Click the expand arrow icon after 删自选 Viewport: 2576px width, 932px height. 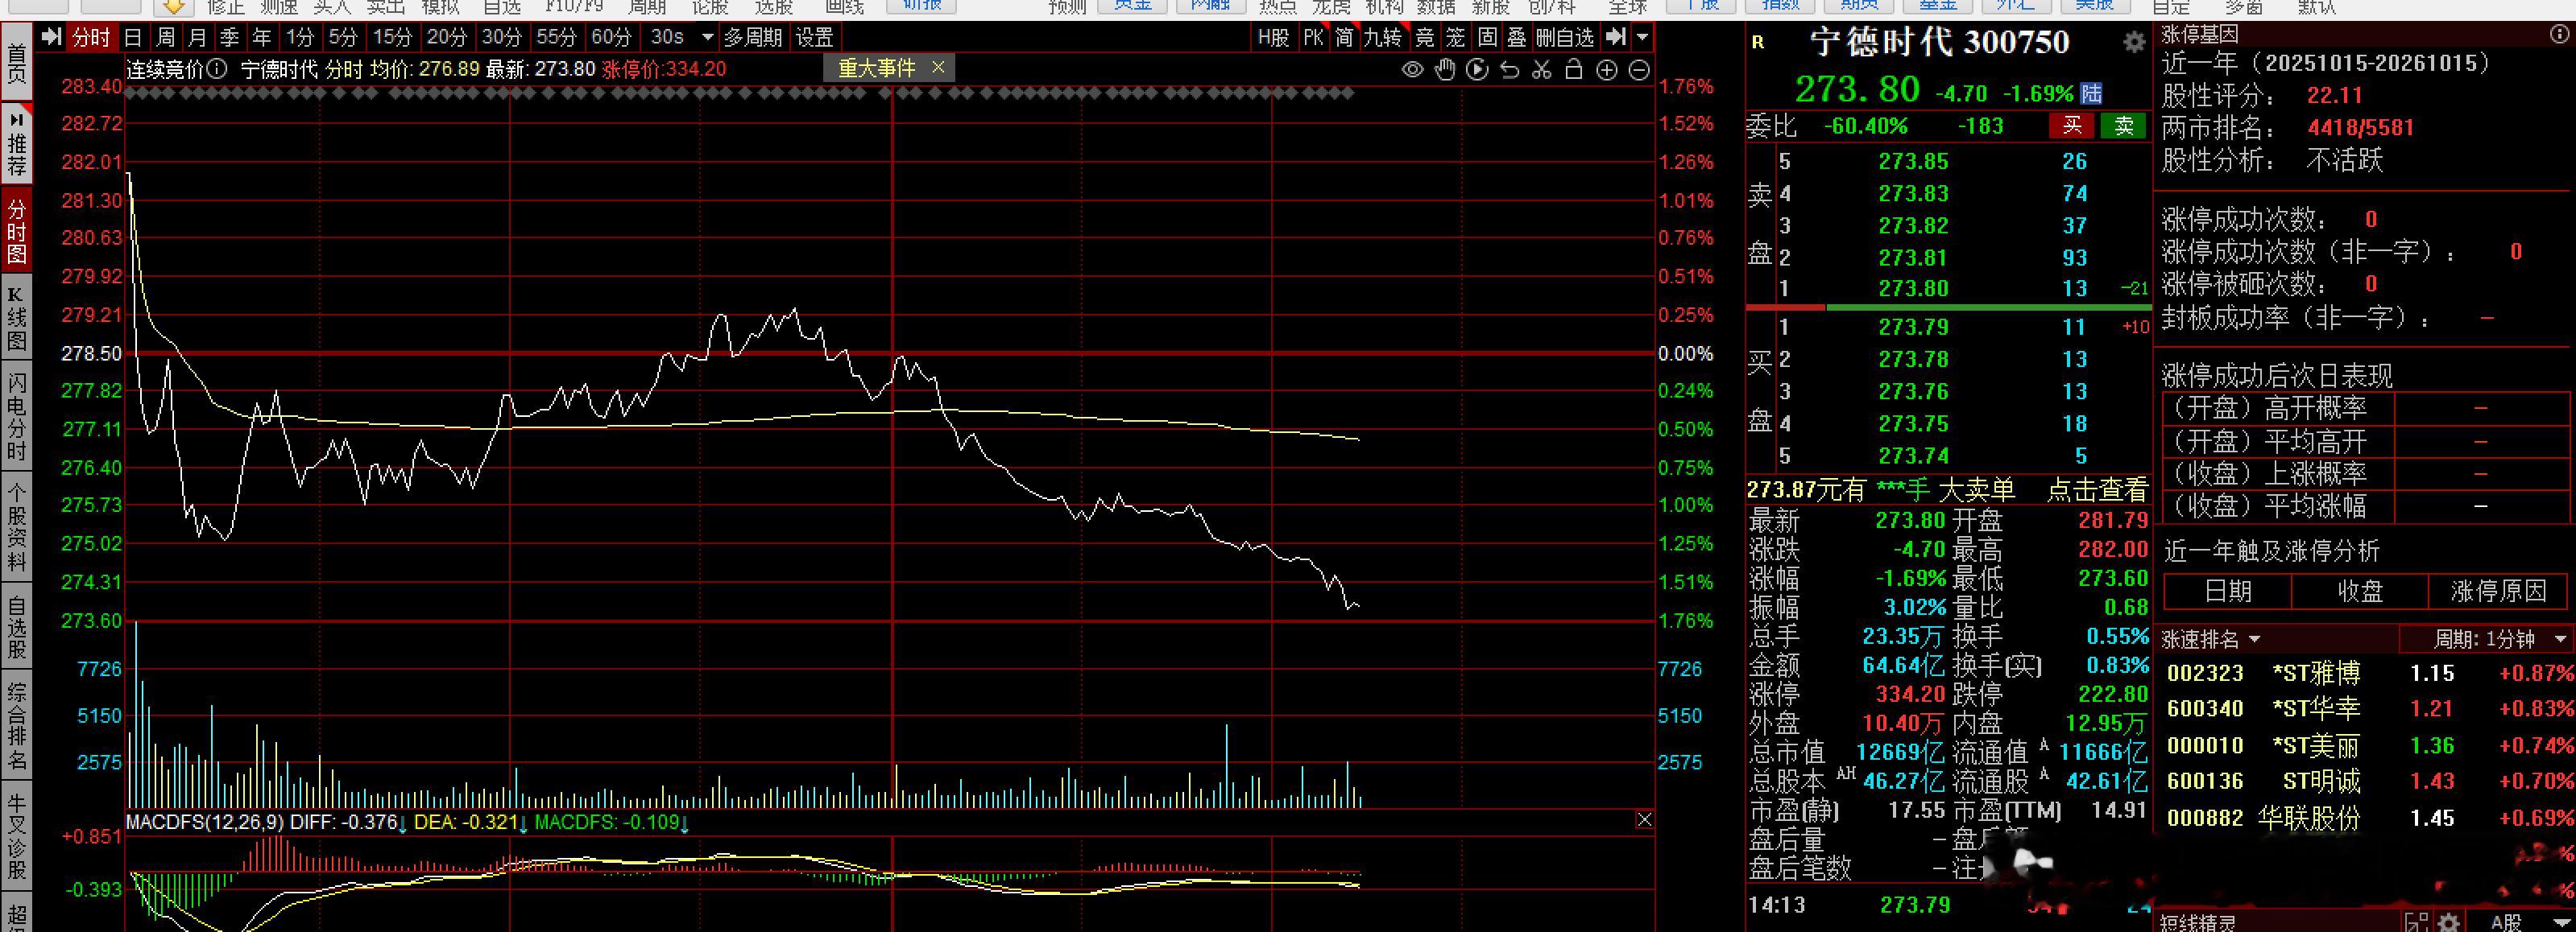click(1615, 38)
